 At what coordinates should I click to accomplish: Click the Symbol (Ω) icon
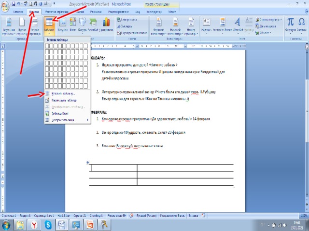302,24
